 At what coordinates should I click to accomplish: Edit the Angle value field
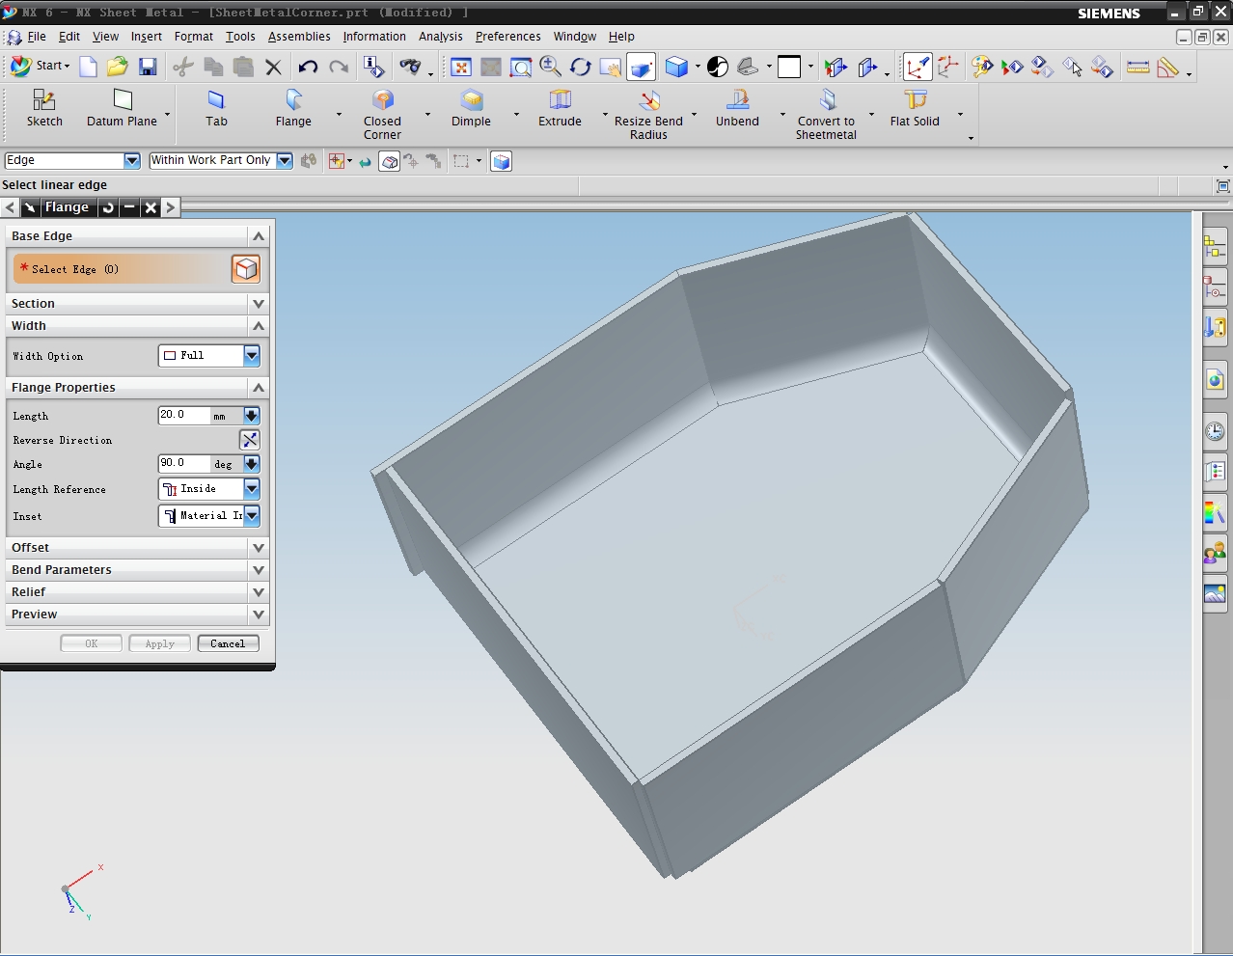[184, 464]
